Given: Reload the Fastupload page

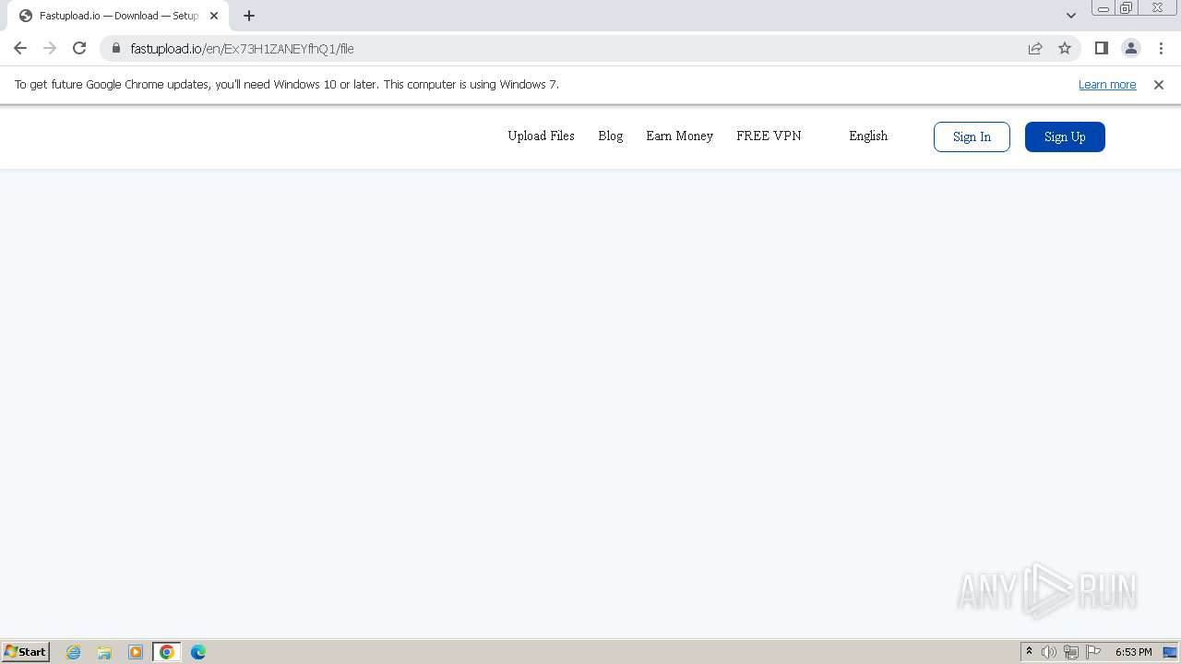Looking at the screenshot, I should coord(79,48).
